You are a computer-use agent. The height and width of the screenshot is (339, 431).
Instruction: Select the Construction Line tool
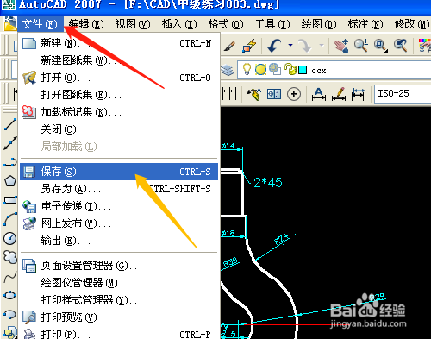tap(10, 143)
